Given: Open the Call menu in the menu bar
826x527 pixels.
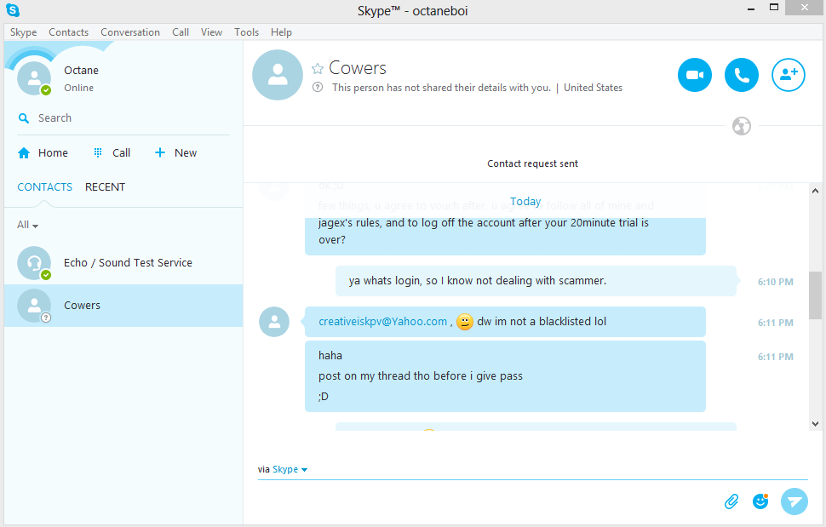Looking at the screenshot, I should point(181,32).
